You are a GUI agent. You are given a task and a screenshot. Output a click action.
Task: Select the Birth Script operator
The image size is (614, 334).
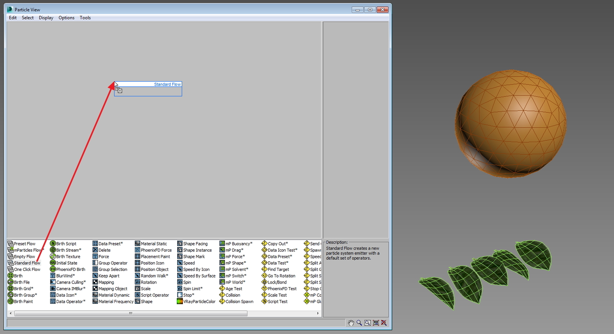[x=63, y=244]
